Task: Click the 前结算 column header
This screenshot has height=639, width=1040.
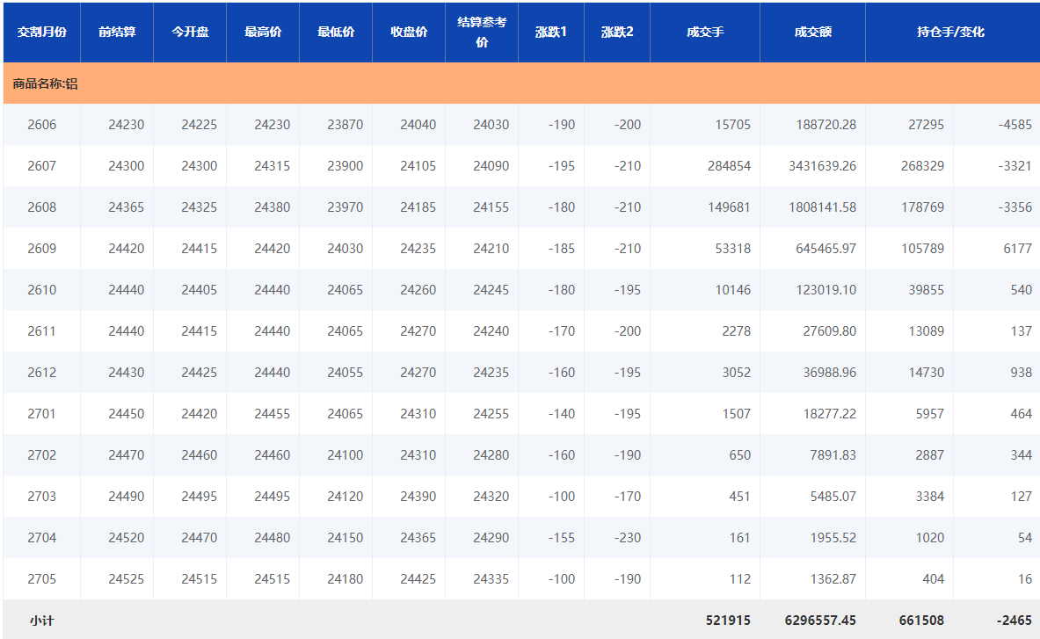Action: tap(117, 32)
